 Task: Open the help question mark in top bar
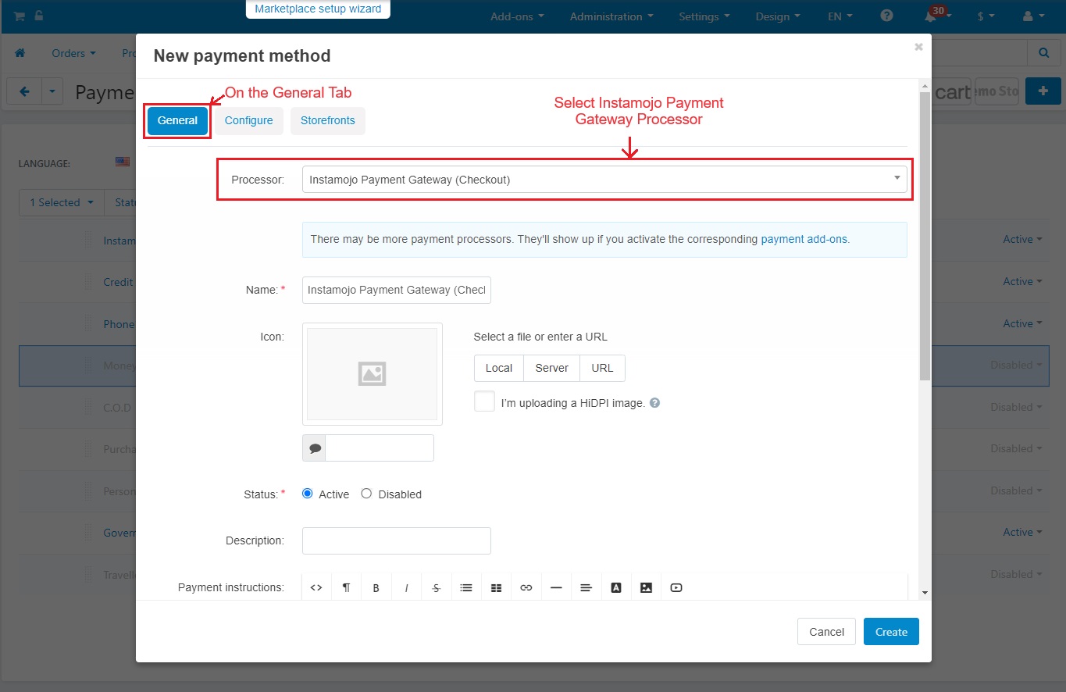coord(886,16)
